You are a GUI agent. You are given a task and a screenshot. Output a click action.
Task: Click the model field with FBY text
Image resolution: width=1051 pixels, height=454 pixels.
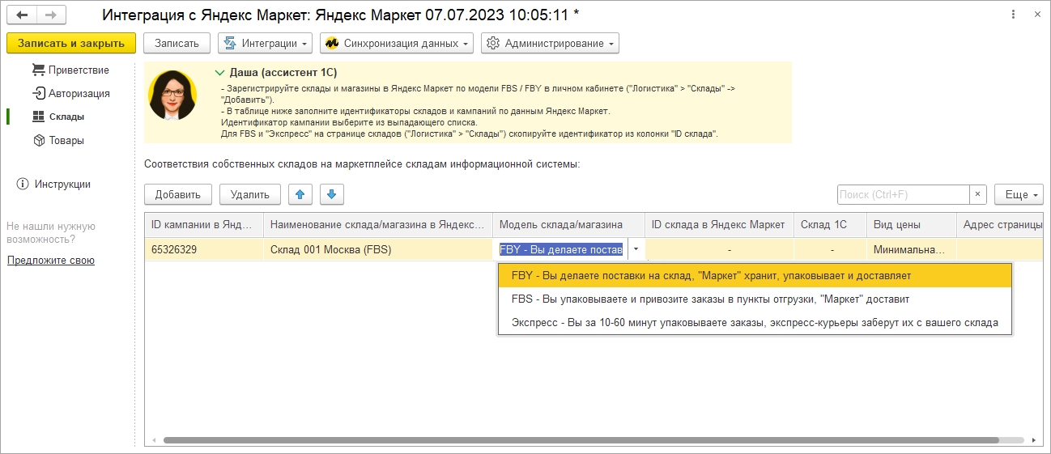(x=560, y=249)
